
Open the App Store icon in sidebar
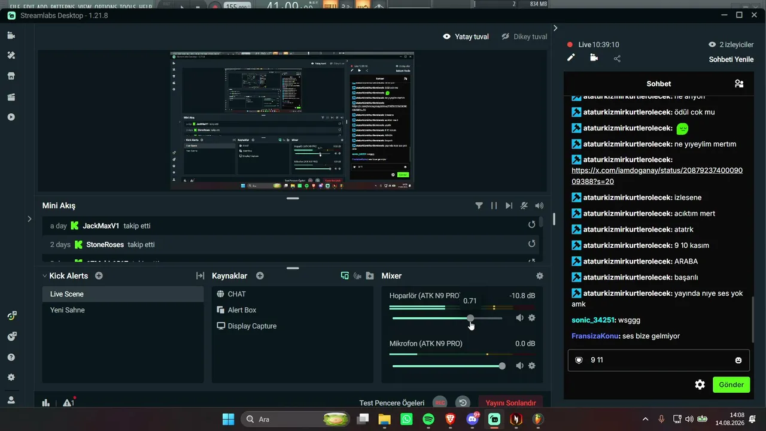click(11, 76)
